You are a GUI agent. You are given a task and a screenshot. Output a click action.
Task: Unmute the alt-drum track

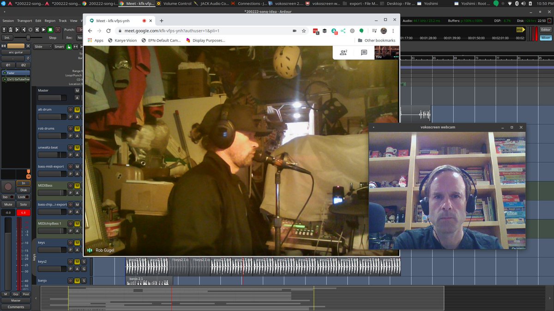pos(77,109)
